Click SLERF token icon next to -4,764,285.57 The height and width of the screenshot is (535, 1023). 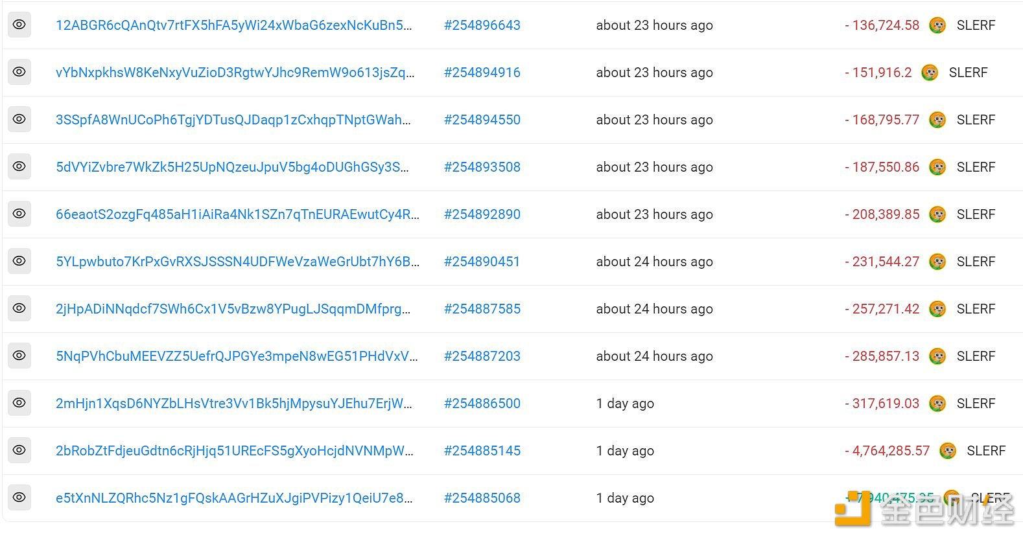pos(948,451)
